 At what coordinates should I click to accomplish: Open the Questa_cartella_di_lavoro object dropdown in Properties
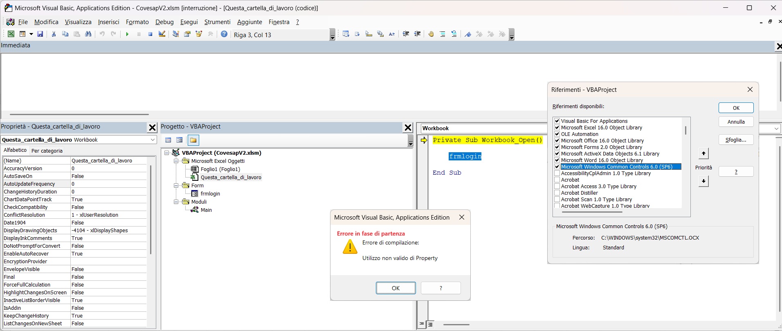tap(153, 140)
